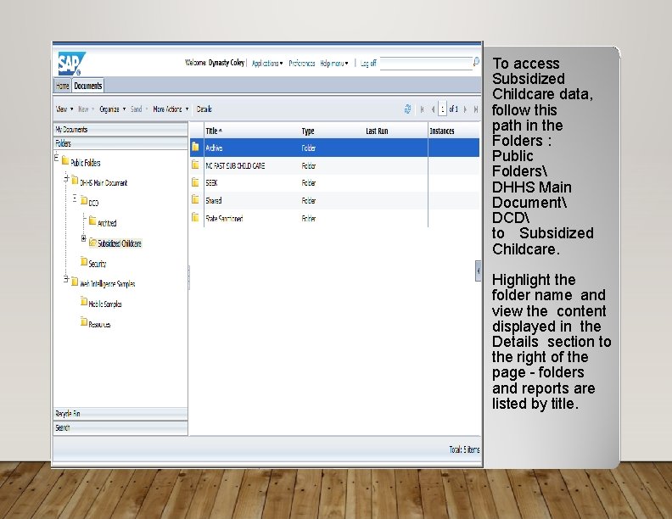Screen dimensions: 672x519
Task: Go to first page arrow
Action: (423, 109)
